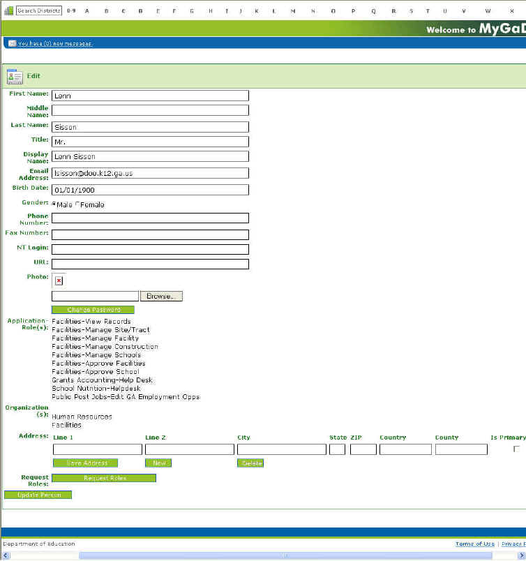Screen dimensions: 526x561
Task: Click the Title field containing Mr.
Action: tap(150, 142)
